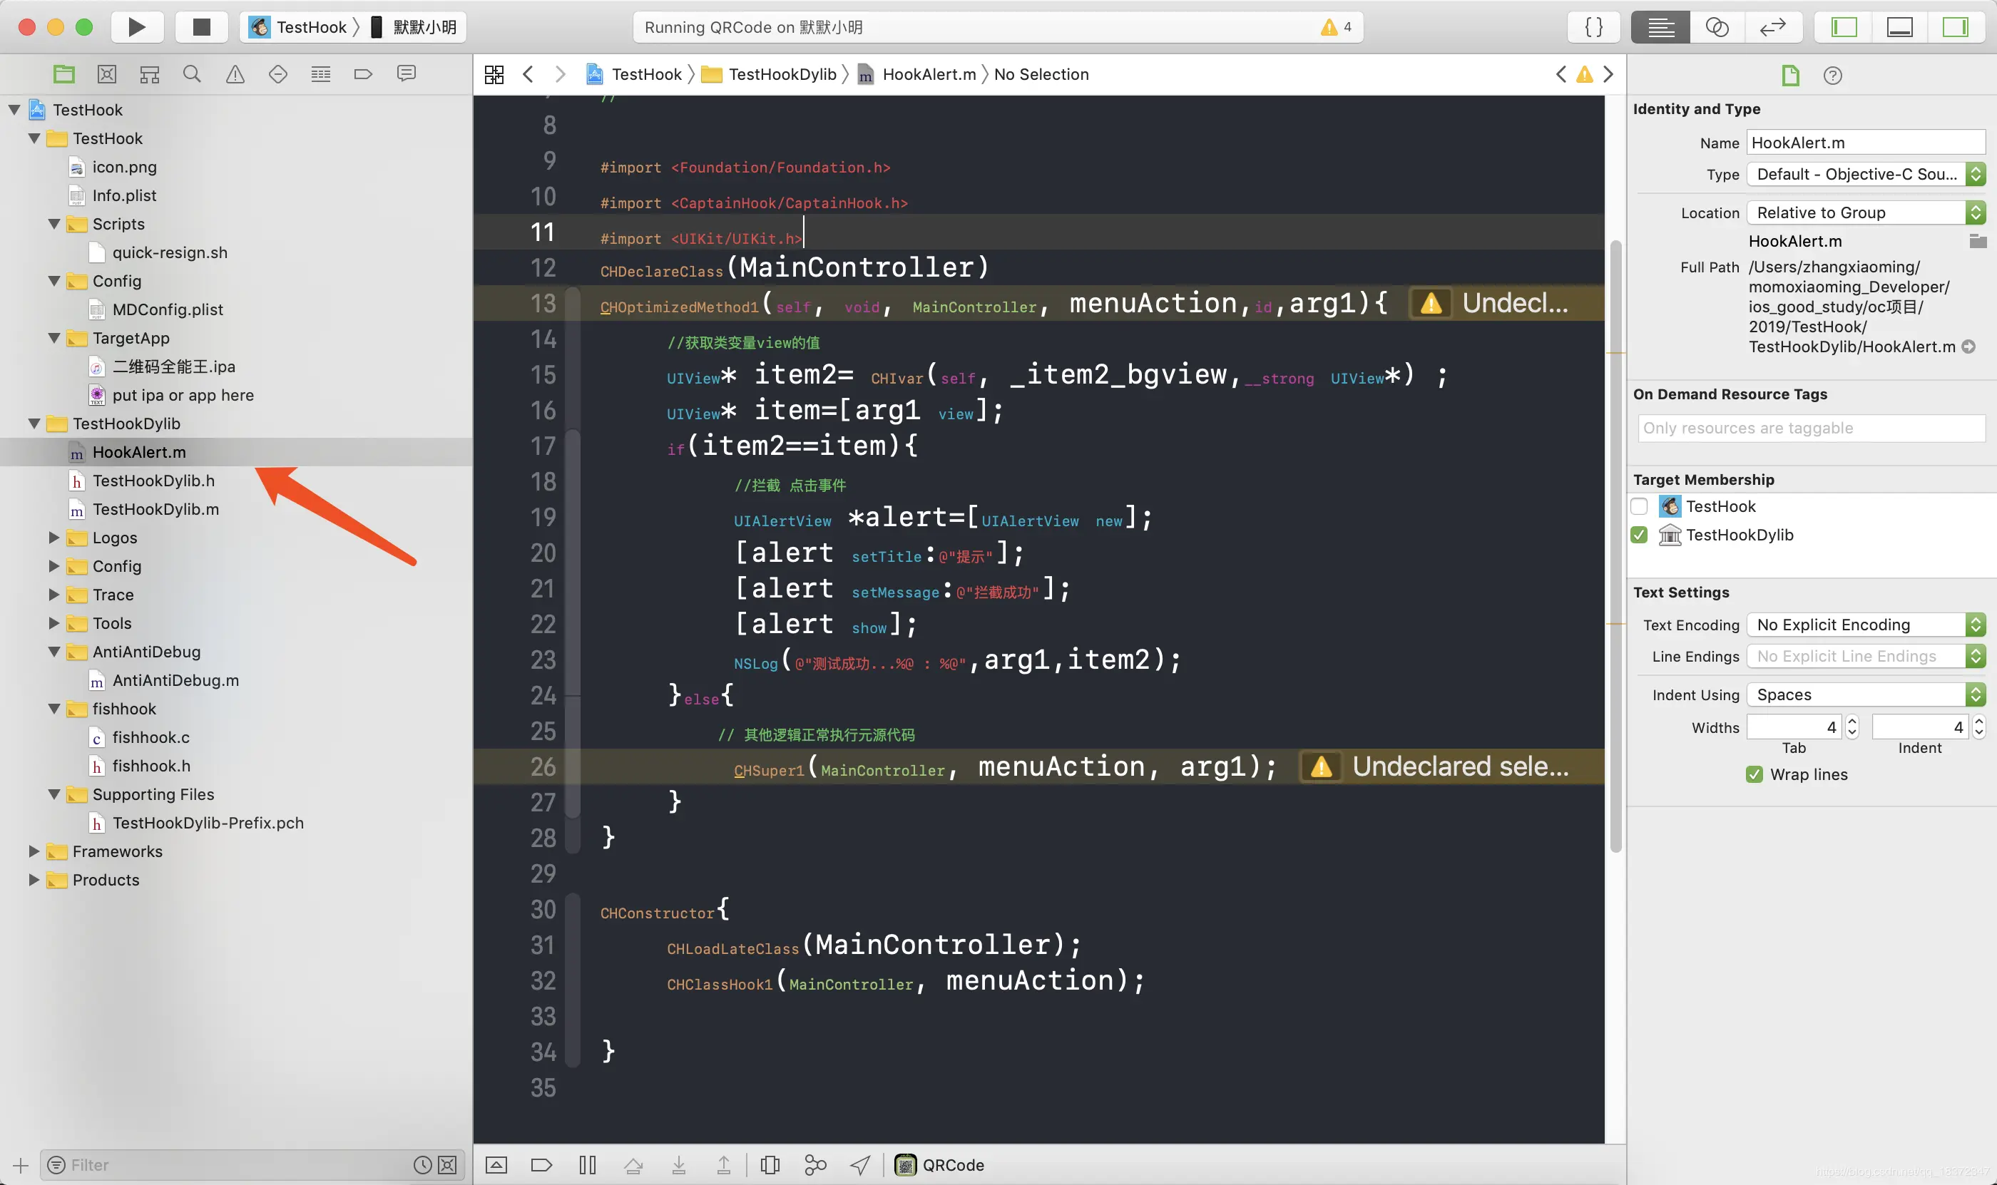This screenshot has width=1997, height=1185.
Task: Open the Quick Help inspector tab
Action: tap(1832, 76)
